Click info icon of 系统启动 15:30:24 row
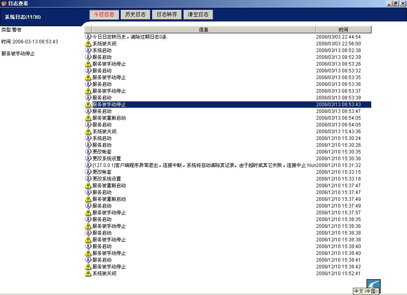 click(x=88, y=138)
